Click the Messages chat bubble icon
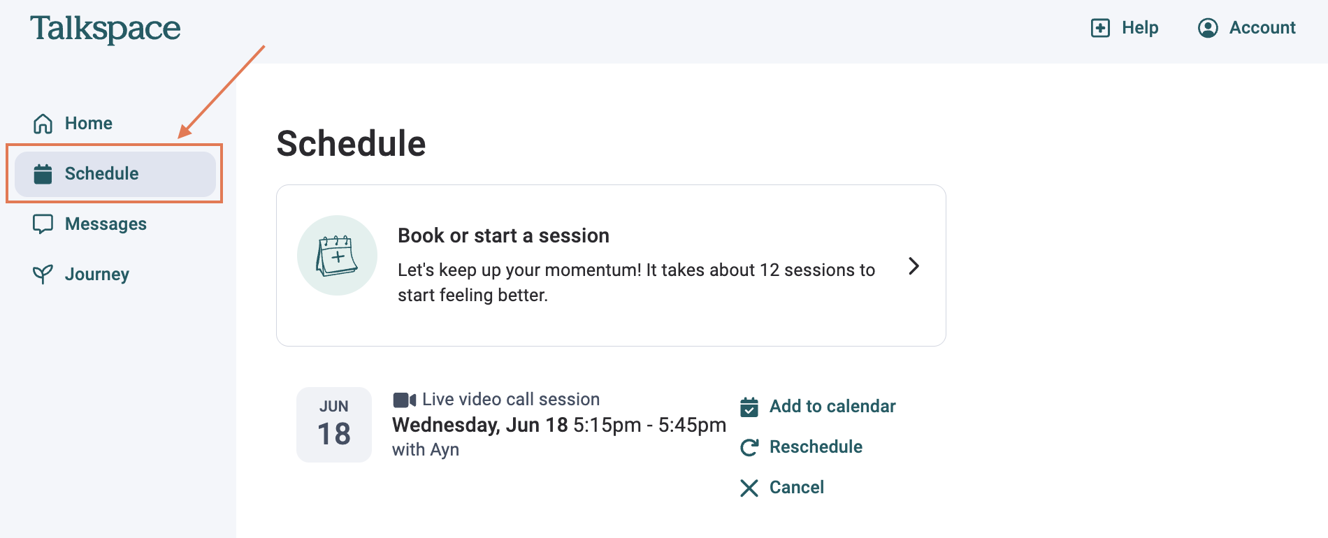The width and height of the screenshot is (1328, 538). tap(43, 224)
